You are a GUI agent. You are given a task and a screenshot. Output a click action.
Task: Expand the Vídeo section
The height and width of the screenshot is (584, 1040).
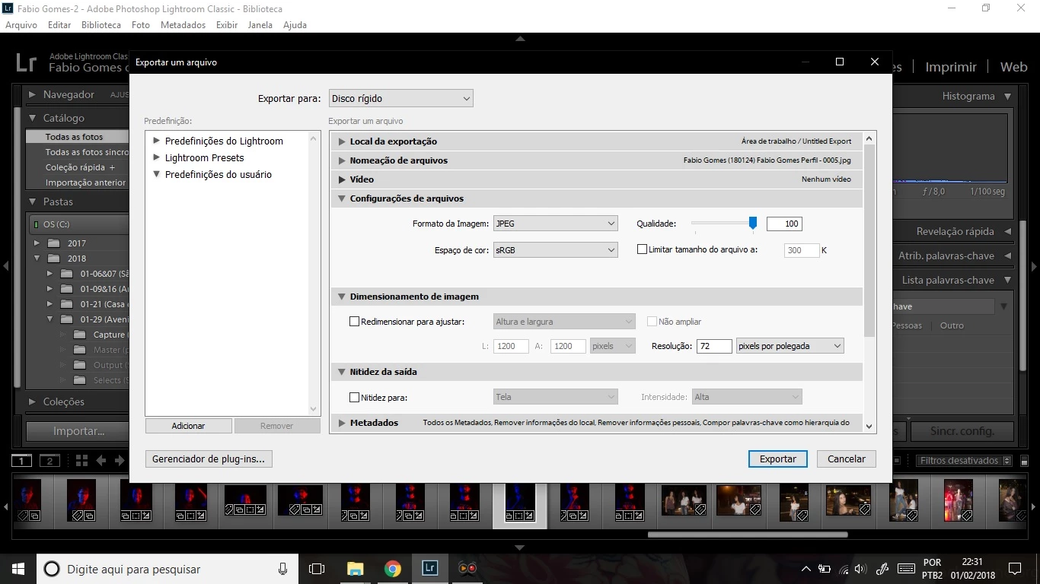pyautogui.click(x=343, y=179)
